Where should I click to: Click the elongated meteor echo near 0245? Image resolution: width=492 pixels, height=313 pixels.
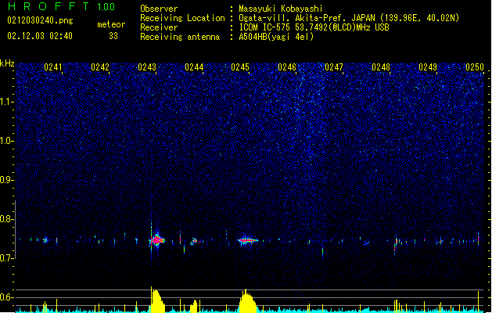(x=248, y=241)
